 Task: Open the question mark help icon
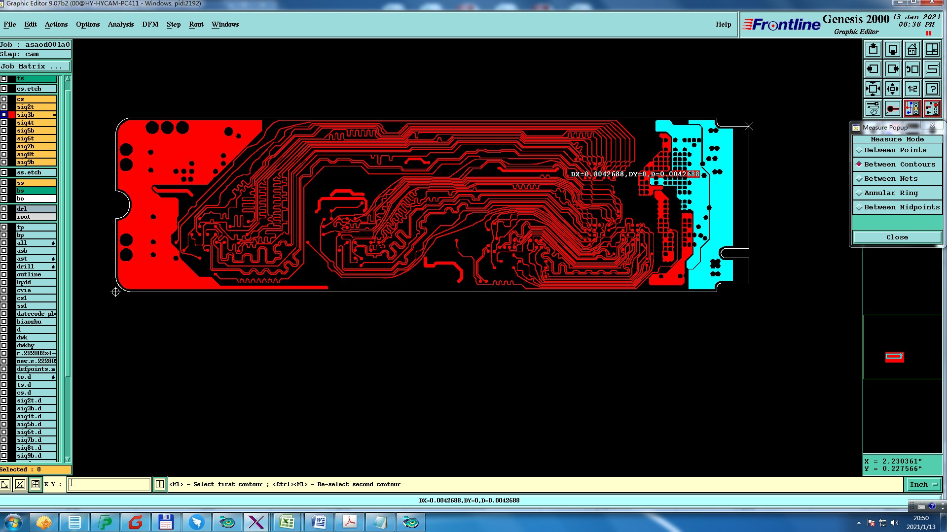pos(932,89)
